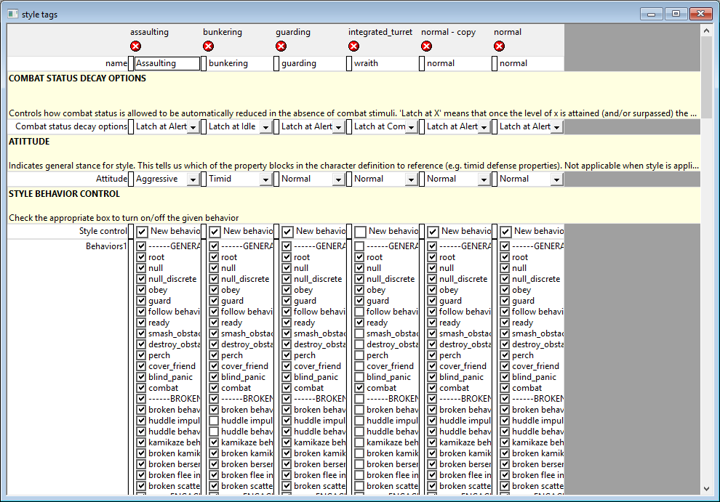This screenshot has width=720, height=502.
Task: Toggle New behaviors checkbox for assaulting
Action: [x=142, y=232]
